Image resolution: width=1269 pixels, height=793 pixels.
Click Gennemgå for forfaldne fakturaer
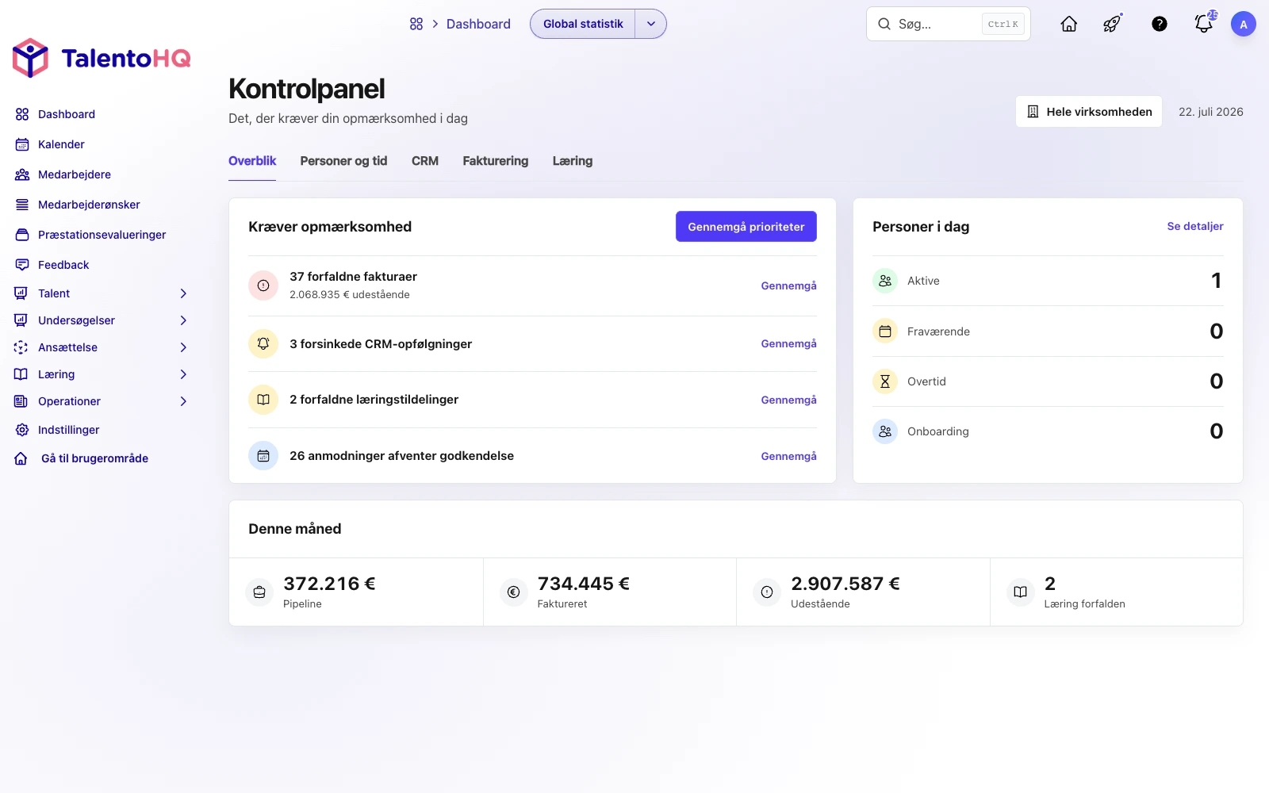pyautogui.click(x=788, y=285)
